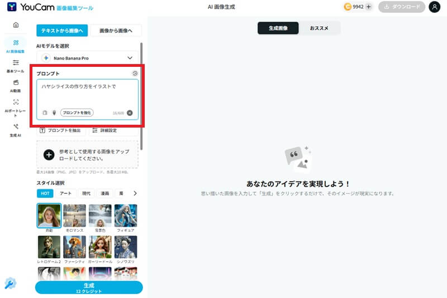This screenshot has width=447, height=298.
Task: Open AI画像編集 in the sidebar
Action: pos(16,46)
